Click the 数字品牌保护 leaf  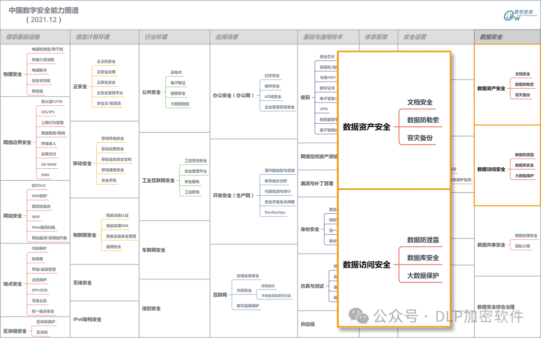[x=248, y=305]
